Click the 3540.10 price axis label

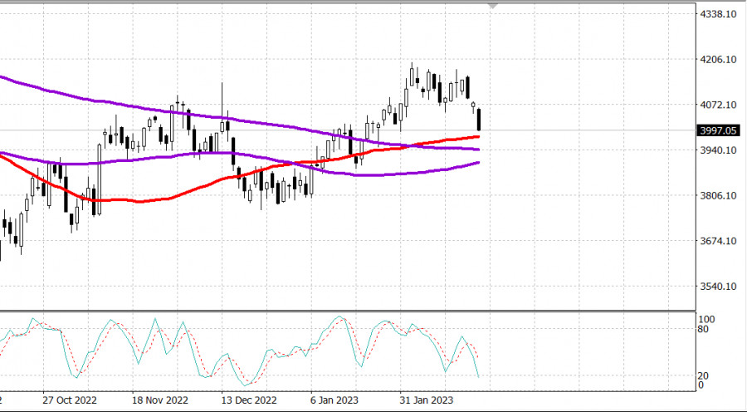click(719, 287)
